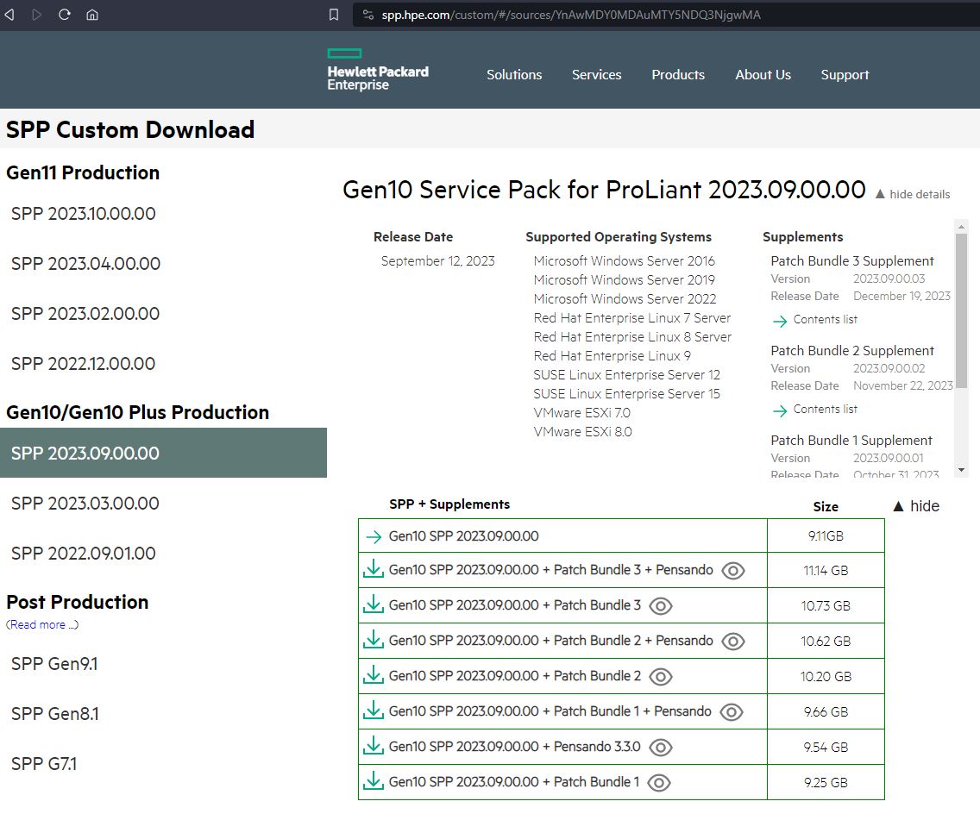Screen dimensions: 980x814
Task: Click the browser reload icon
Action: pos(64,15)
